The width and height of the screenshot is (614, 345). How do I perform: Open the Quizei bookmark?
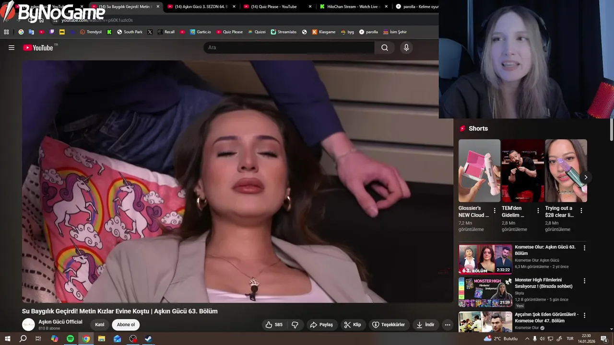tap(257, 32)
